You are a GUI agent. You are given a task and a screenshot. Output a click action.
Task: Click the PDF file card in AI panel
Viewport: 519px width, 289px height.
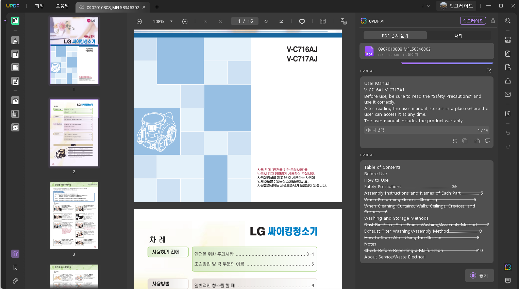[427, 51]
